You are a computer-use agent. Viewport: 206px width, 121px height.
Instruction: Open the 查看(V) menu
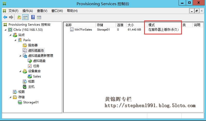coord(42,11)
